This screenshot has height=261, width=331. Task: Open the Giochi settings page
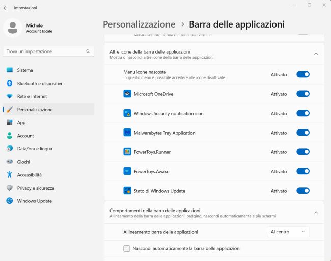click(x=48, y=162)
